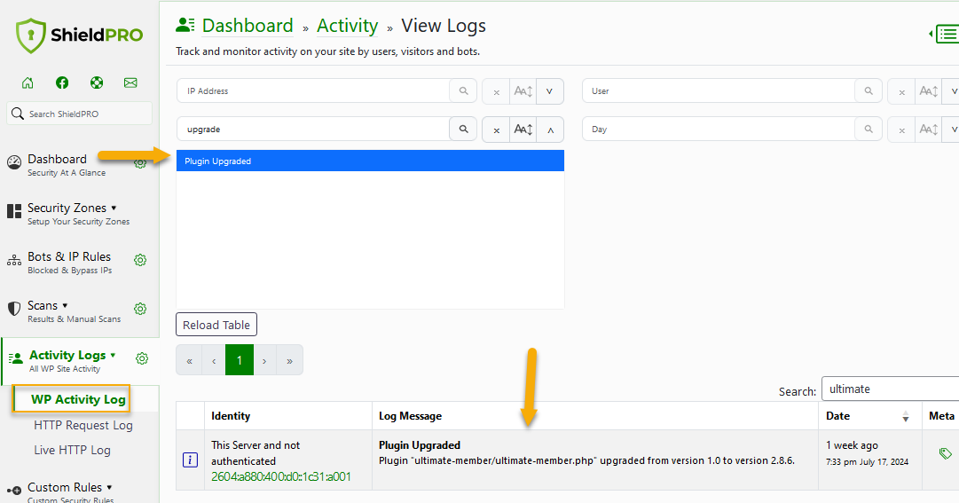Click search icon for upgrade filter

click(x=464, y=130)
